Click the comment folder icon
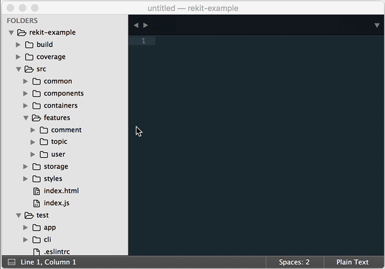The height and width of the screenshot is (269, 385). pos(44,130)
